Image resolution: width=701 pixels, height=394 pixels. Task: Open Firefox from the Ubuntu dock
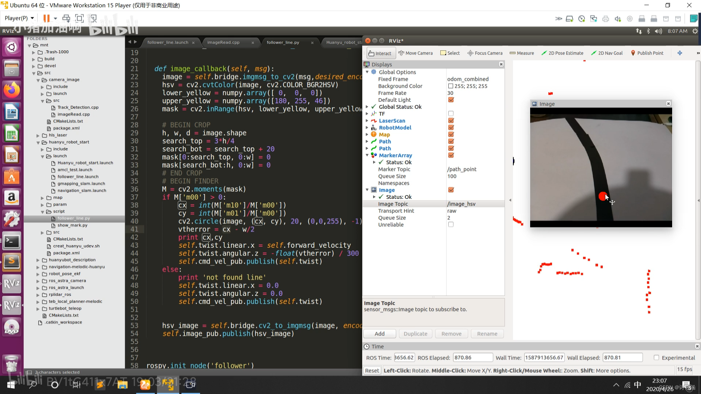pos(11,90)
